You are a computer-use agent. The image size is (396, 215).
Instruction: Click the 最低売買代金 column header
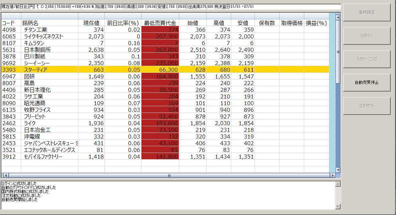[160, 23]
